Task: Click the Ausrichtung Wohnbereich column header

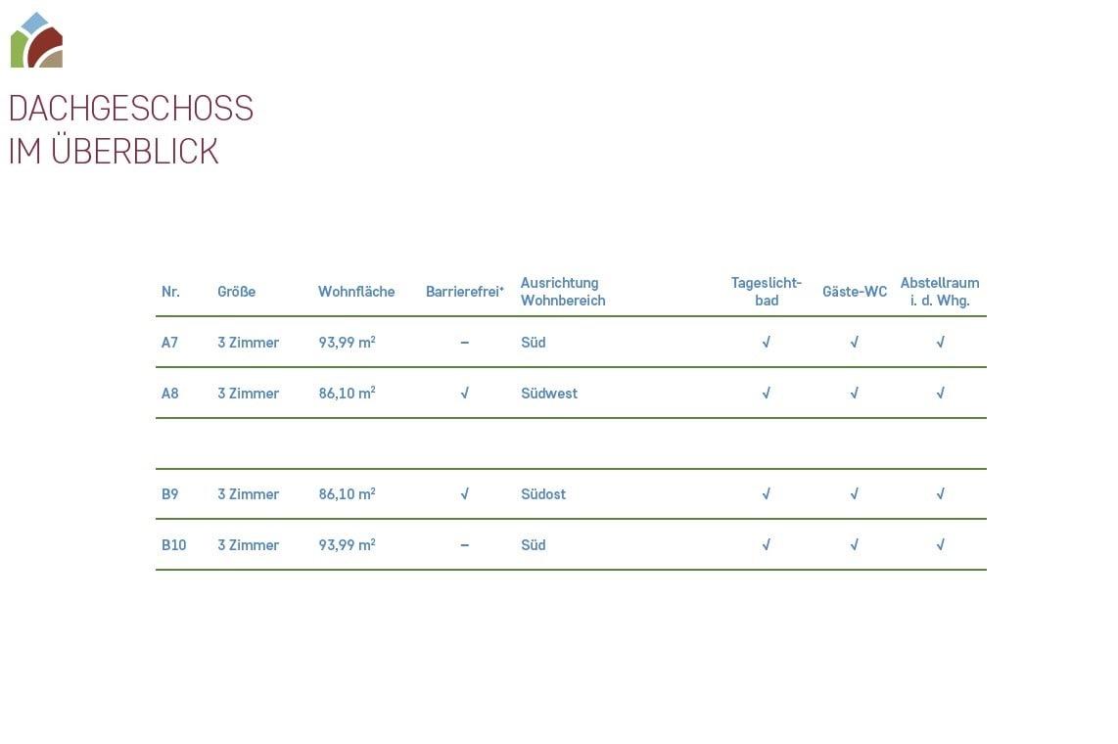Action: pyautogui.click(x=563, y=292)
